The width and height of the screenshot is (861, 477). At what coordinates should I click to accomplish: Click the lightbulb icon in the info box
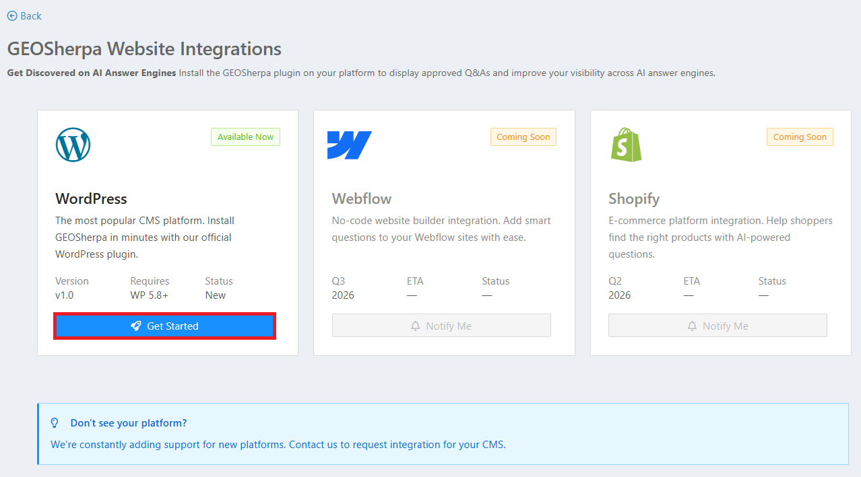pyautogui.click(x=55, y=423)
